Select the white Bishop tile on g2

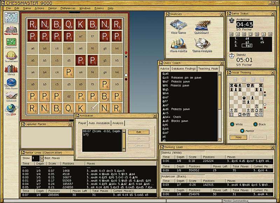105,96
